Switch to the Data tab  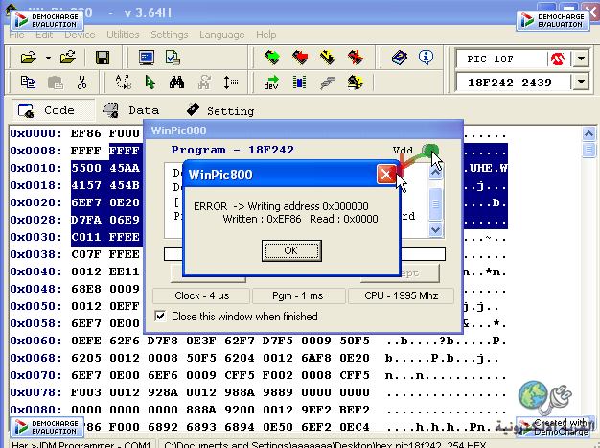pos(131,110)
